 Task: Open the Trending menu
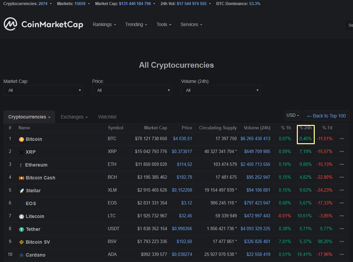click(x=136, y=24)
